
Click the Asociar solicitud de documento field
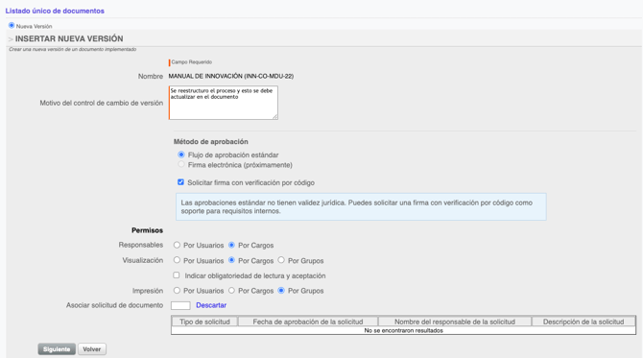click(x=180, y=305)
